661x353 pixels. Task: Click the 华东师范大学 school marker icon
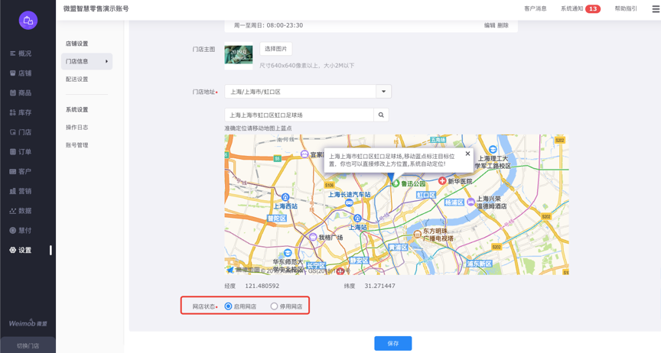pyautogui.click(x=288, y=253)
